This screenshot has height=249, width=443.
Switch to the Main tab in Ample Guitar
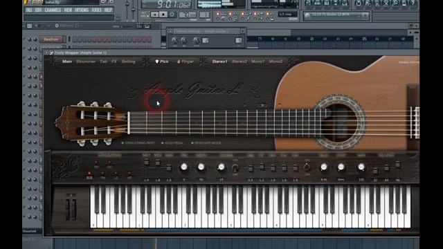pos(67,62)
